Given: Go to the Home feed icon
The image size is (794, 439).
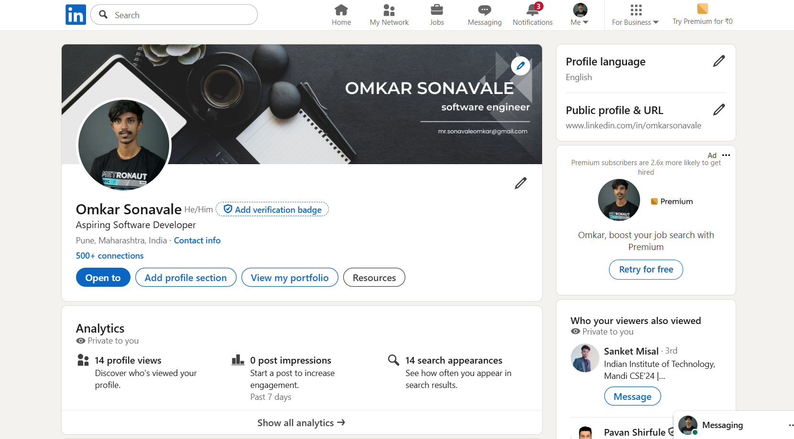Looking at the screenshot, I should point(341,10).
